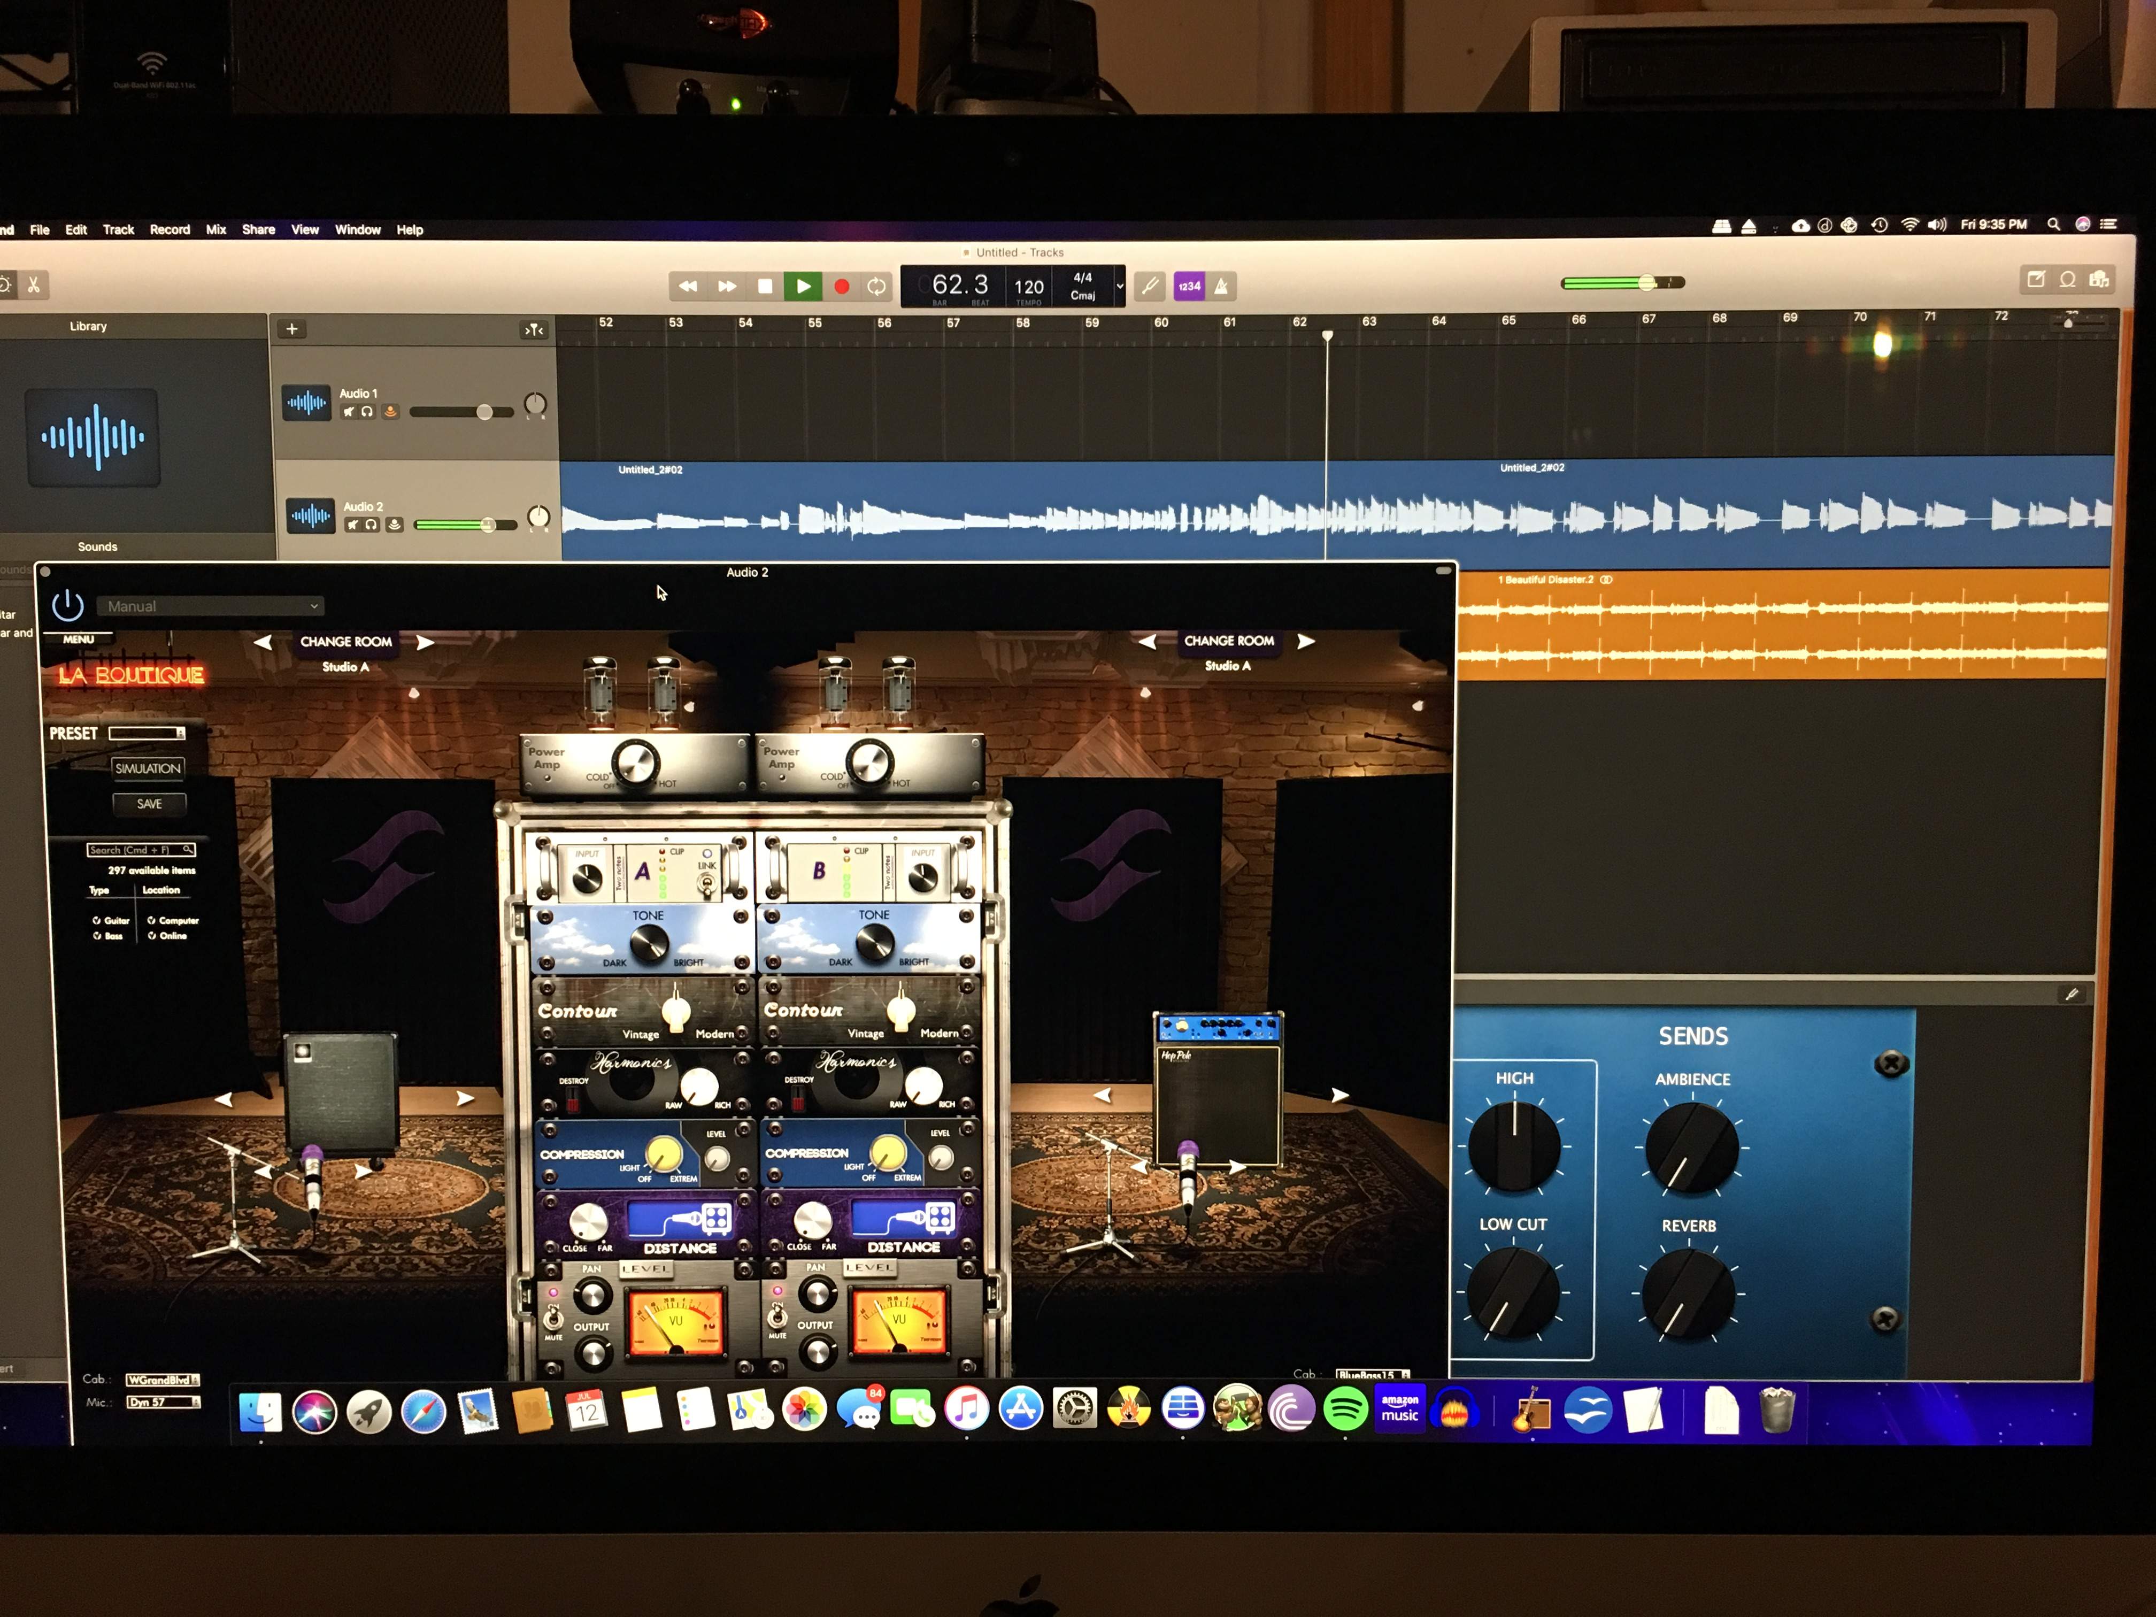The width and height of the screenshot is (2156, 1617).
Task: Click the Audio 2 pan knob
Action: 538,518
